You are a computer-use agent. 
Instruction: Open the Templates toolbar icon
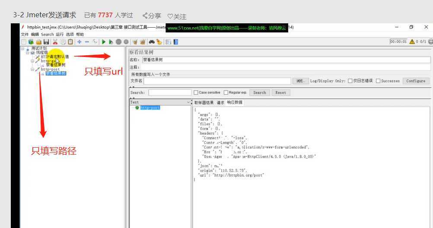(x=31, y=42)
